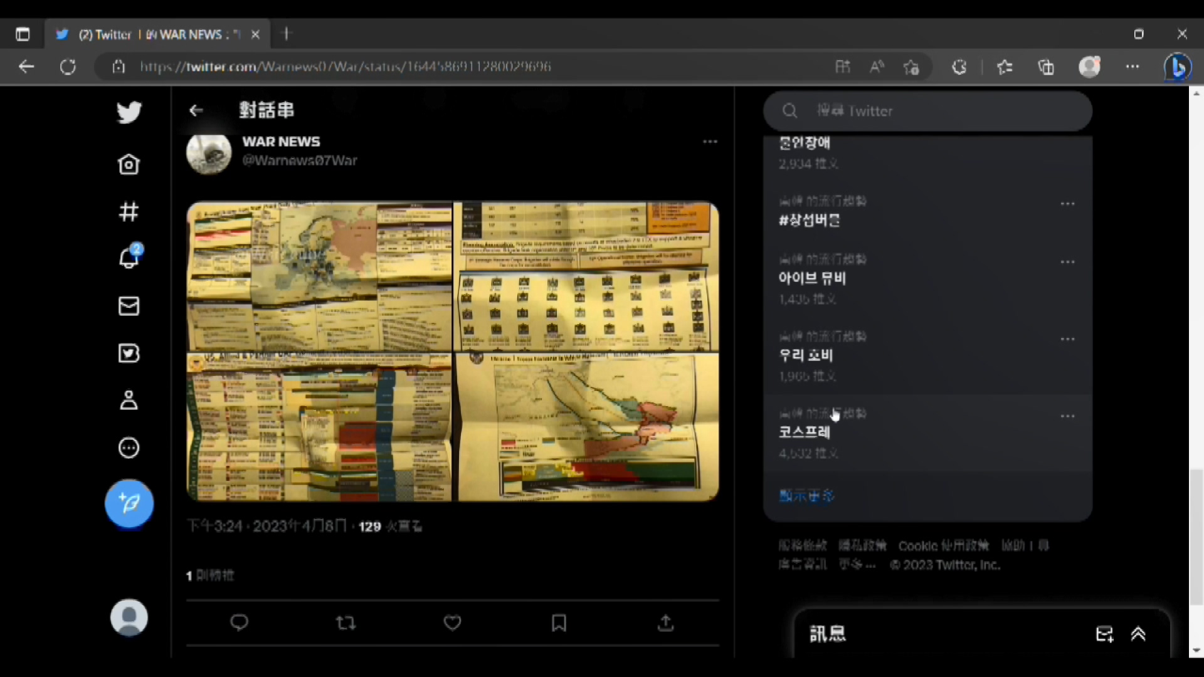The width and height of the screenshot is (1204, 677).
Task: Close the Twitter WAR NEWS tab
Action: tap(255, 34)
